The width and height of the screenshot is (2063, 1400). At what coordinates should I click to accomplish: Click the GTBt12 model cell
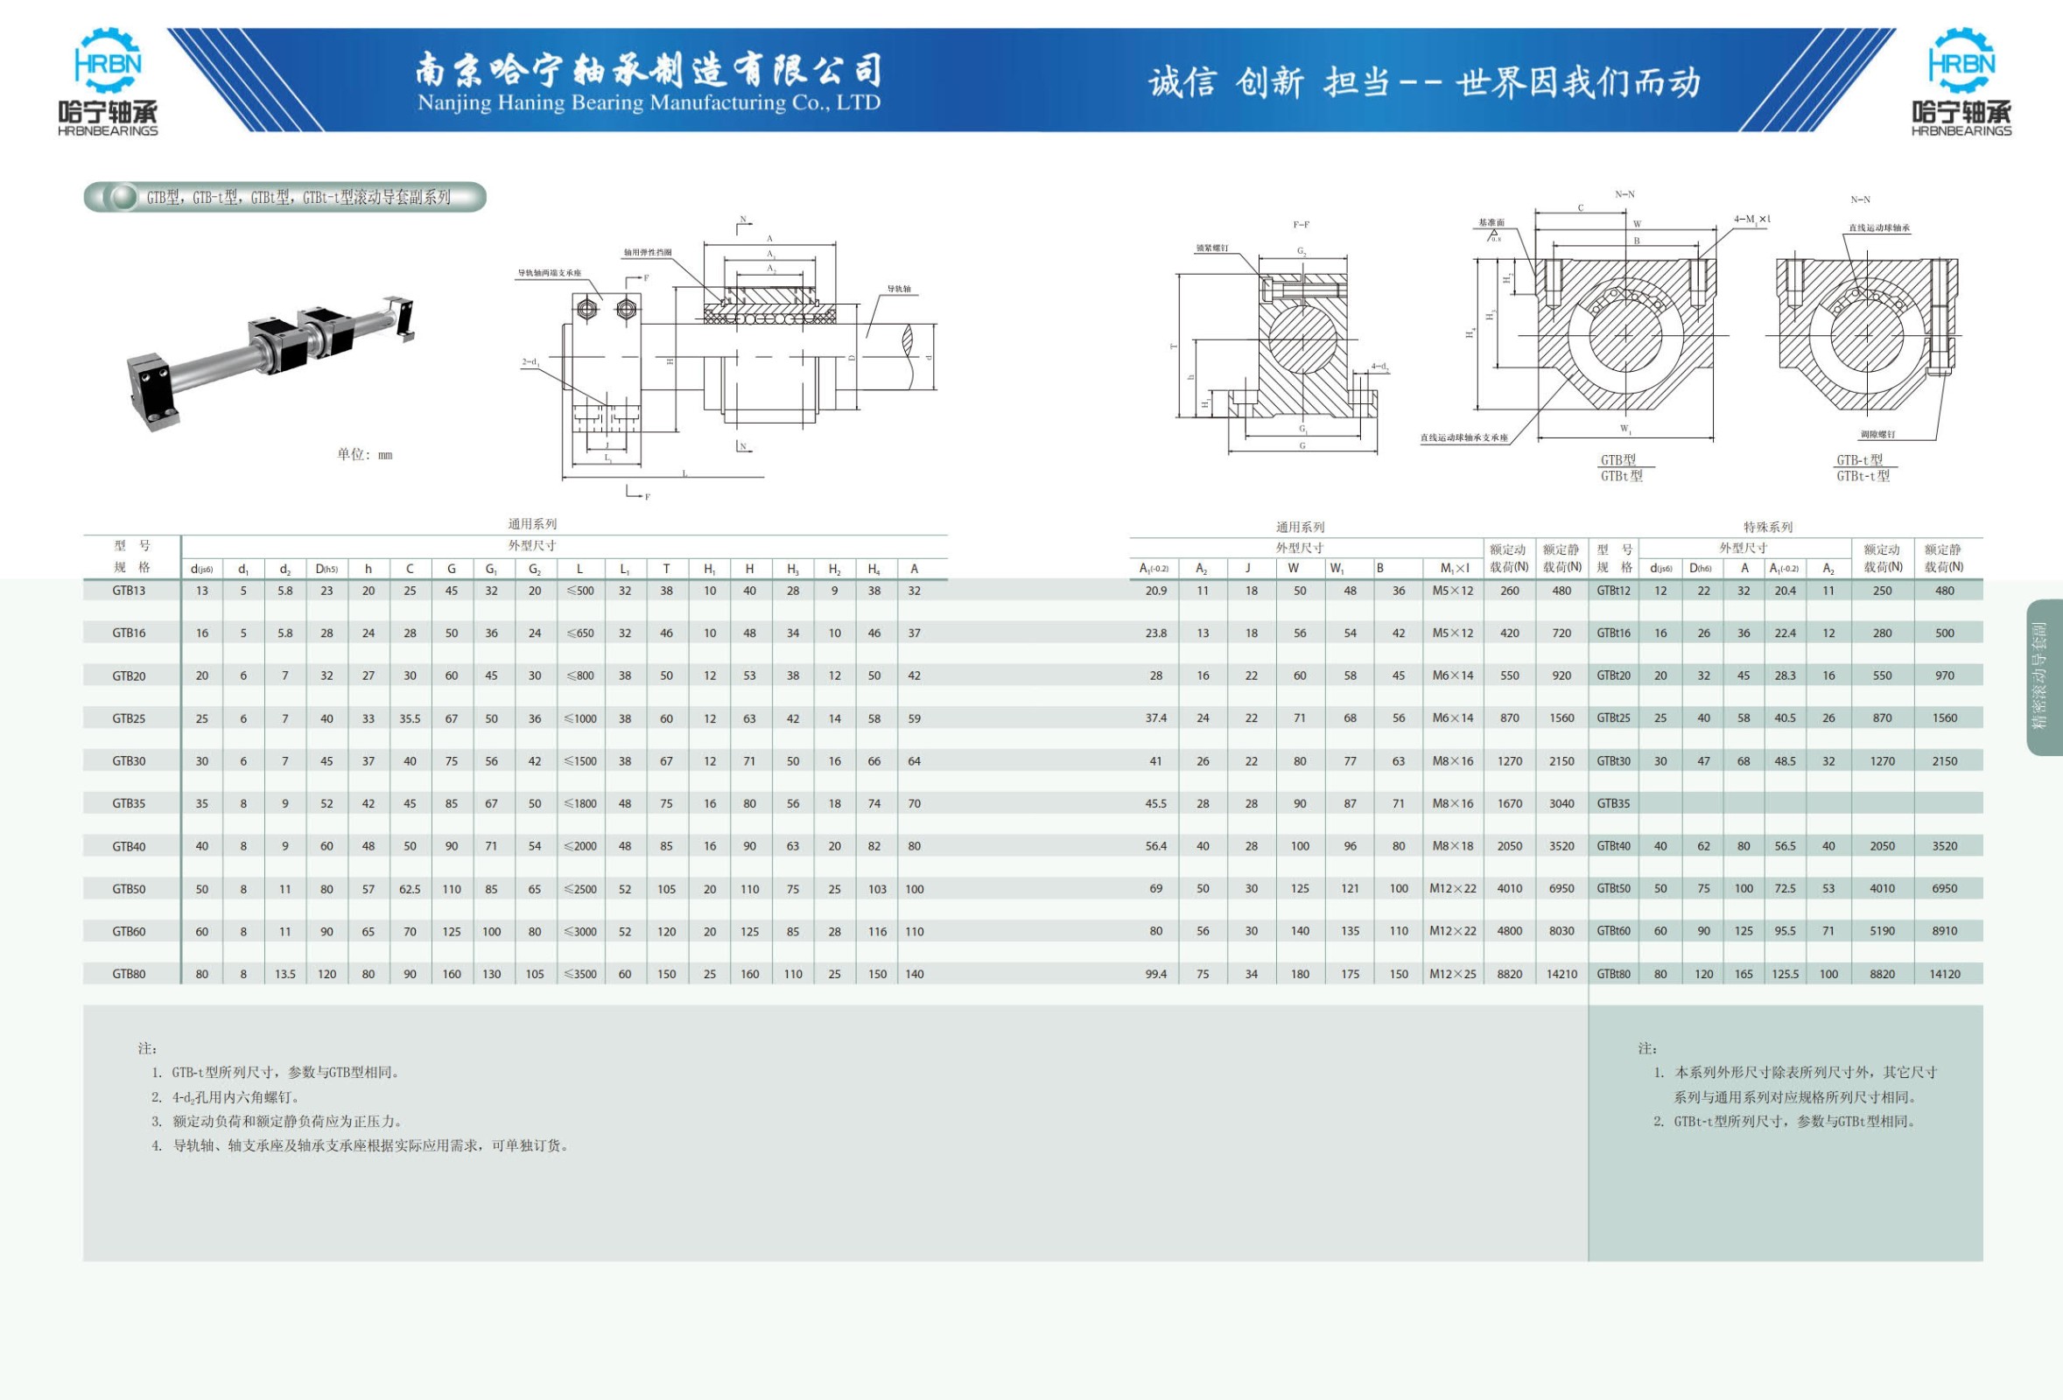point(1613,591)
